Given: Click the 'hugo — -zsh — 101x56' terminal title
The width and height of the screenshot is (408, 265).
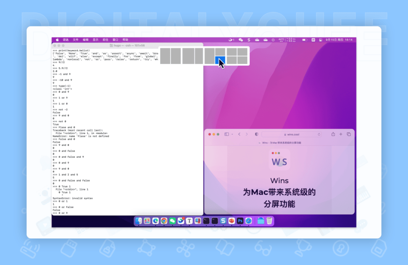Looking at the screenshot, I should click(129, 46).
